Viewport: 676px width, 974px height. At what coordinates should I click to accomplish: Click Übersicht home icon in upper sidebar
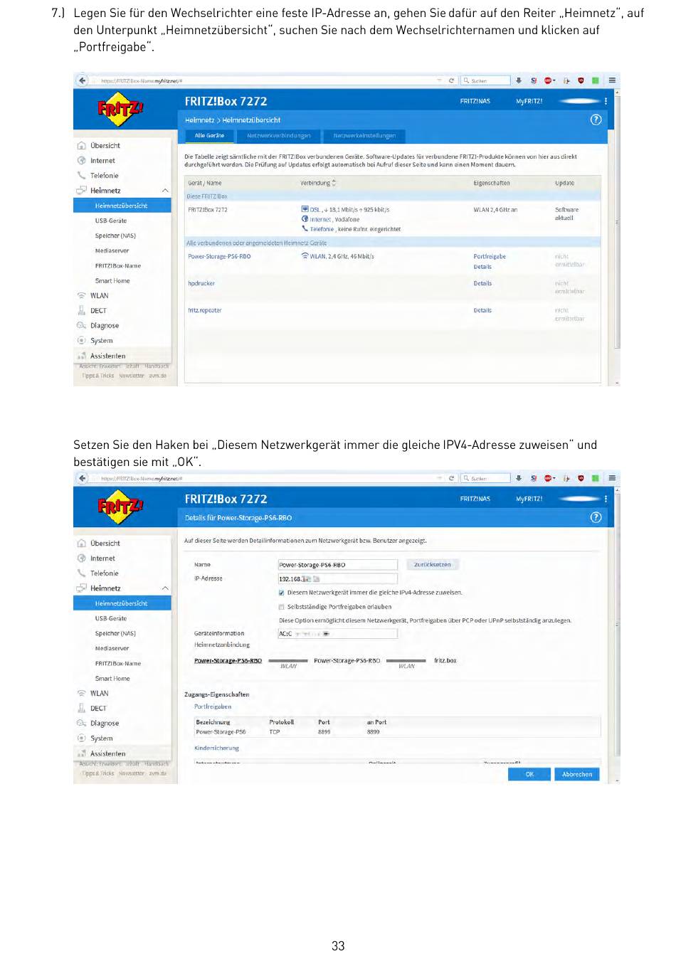81,145
